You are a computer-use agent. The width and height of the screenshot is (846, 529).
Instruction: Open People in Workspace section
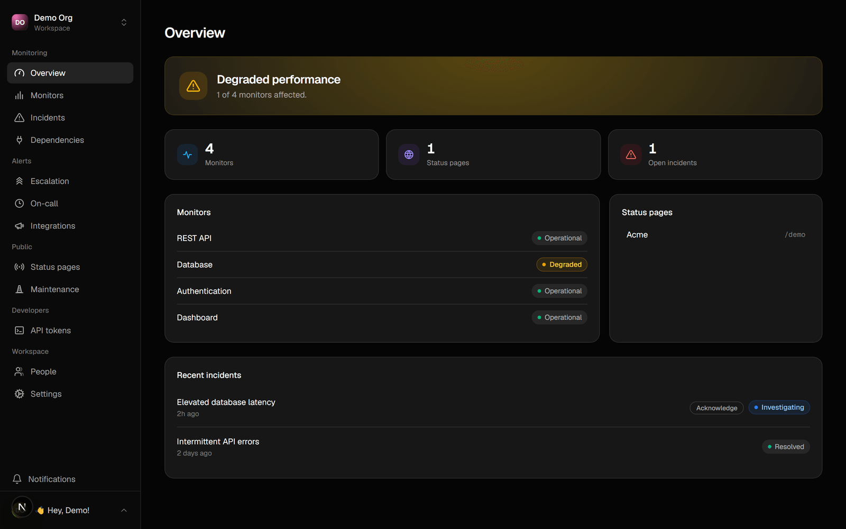(70, 372)
